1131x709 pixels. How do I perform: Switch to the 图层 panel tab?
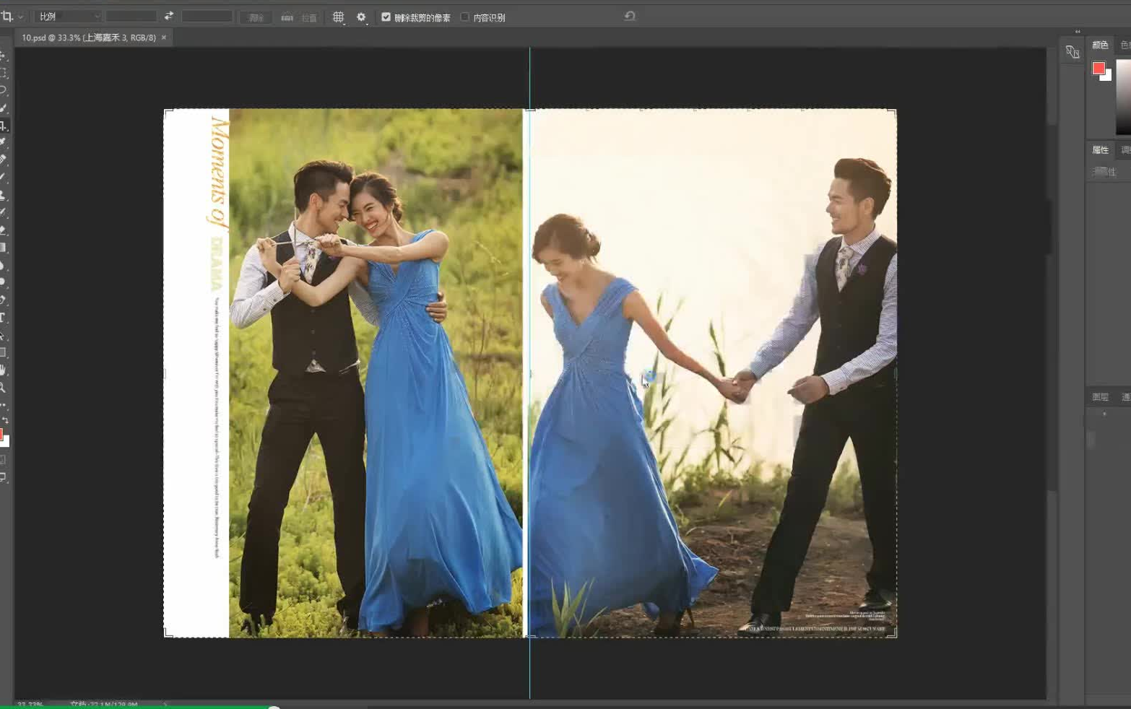click(x=1100, y=397)
